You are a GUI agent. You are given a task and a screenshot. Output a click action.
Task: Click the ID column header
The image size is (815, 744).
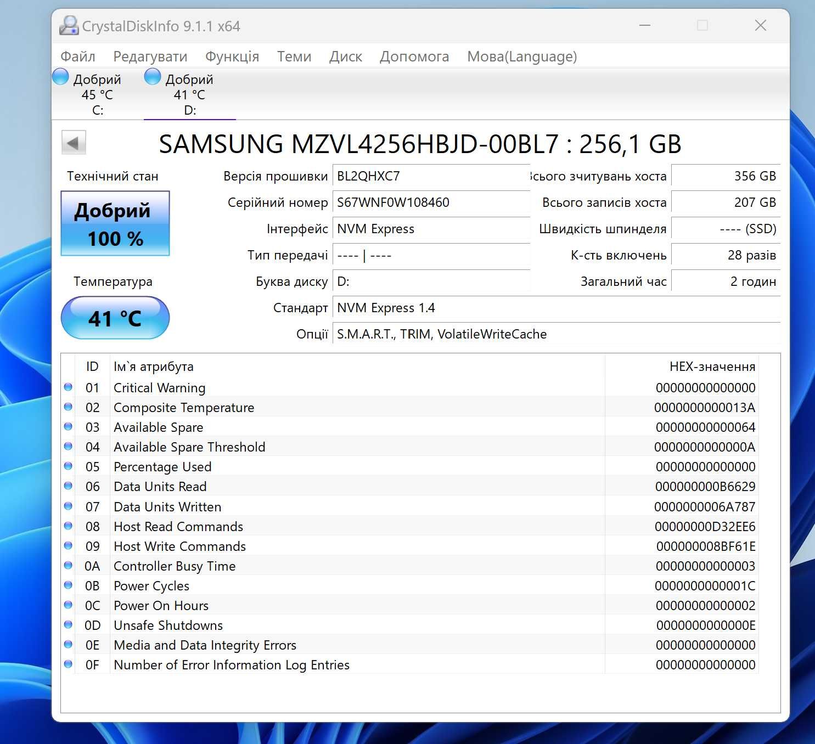[x=92, y=367]
